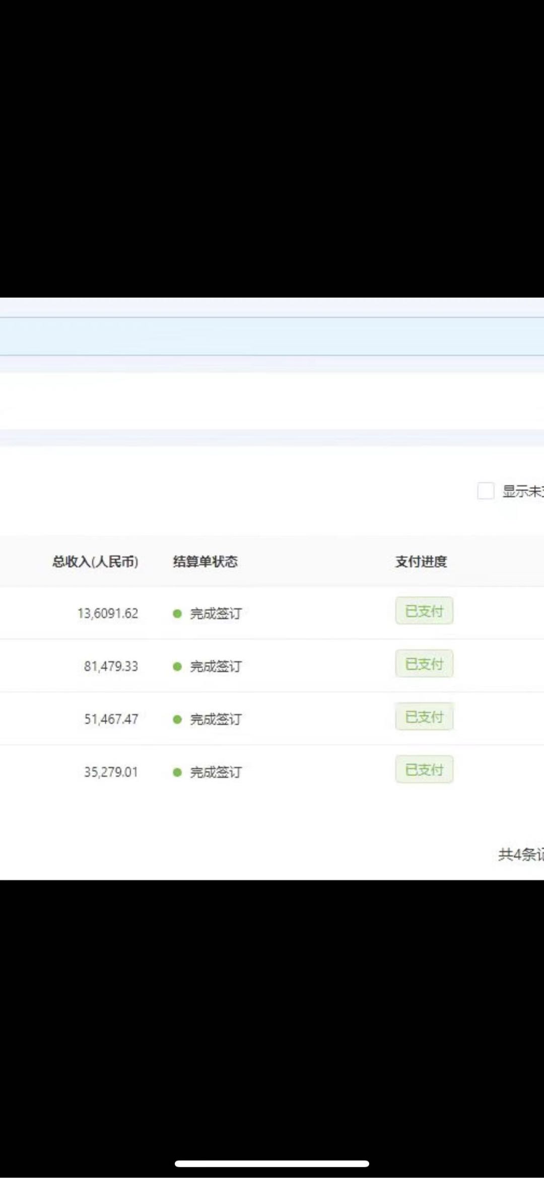Click the 支付进度 column header

click(421, 561)
